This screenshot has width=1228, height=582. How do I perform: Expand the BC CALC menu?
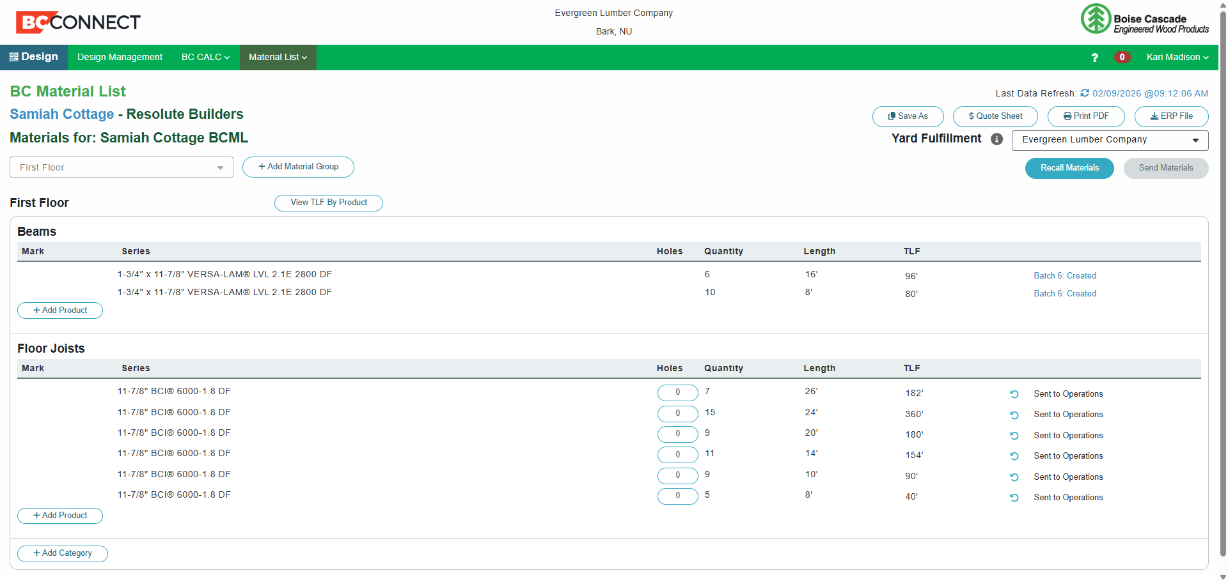(205, 57)
